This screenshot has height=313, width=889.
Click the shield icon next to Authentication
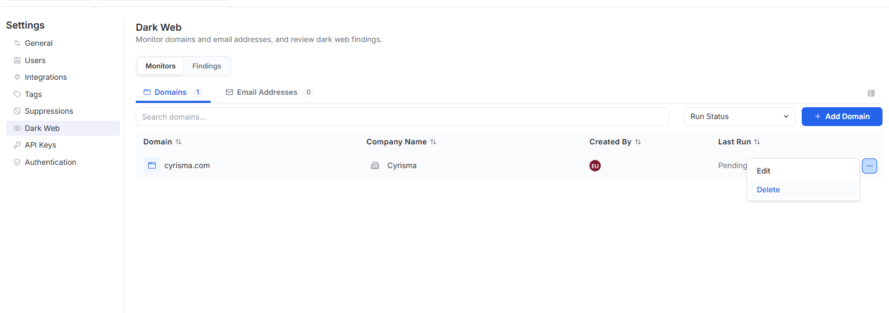17,162
